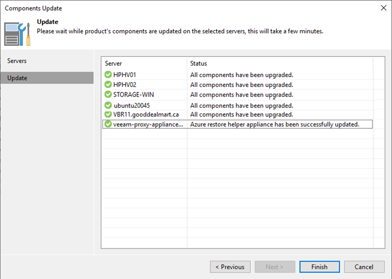Click the status icon beside VBR11.gooddealmart.ca

[108, 114]
